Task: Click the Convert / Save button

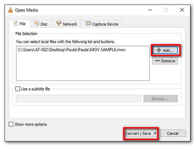Action: (138, 133)
